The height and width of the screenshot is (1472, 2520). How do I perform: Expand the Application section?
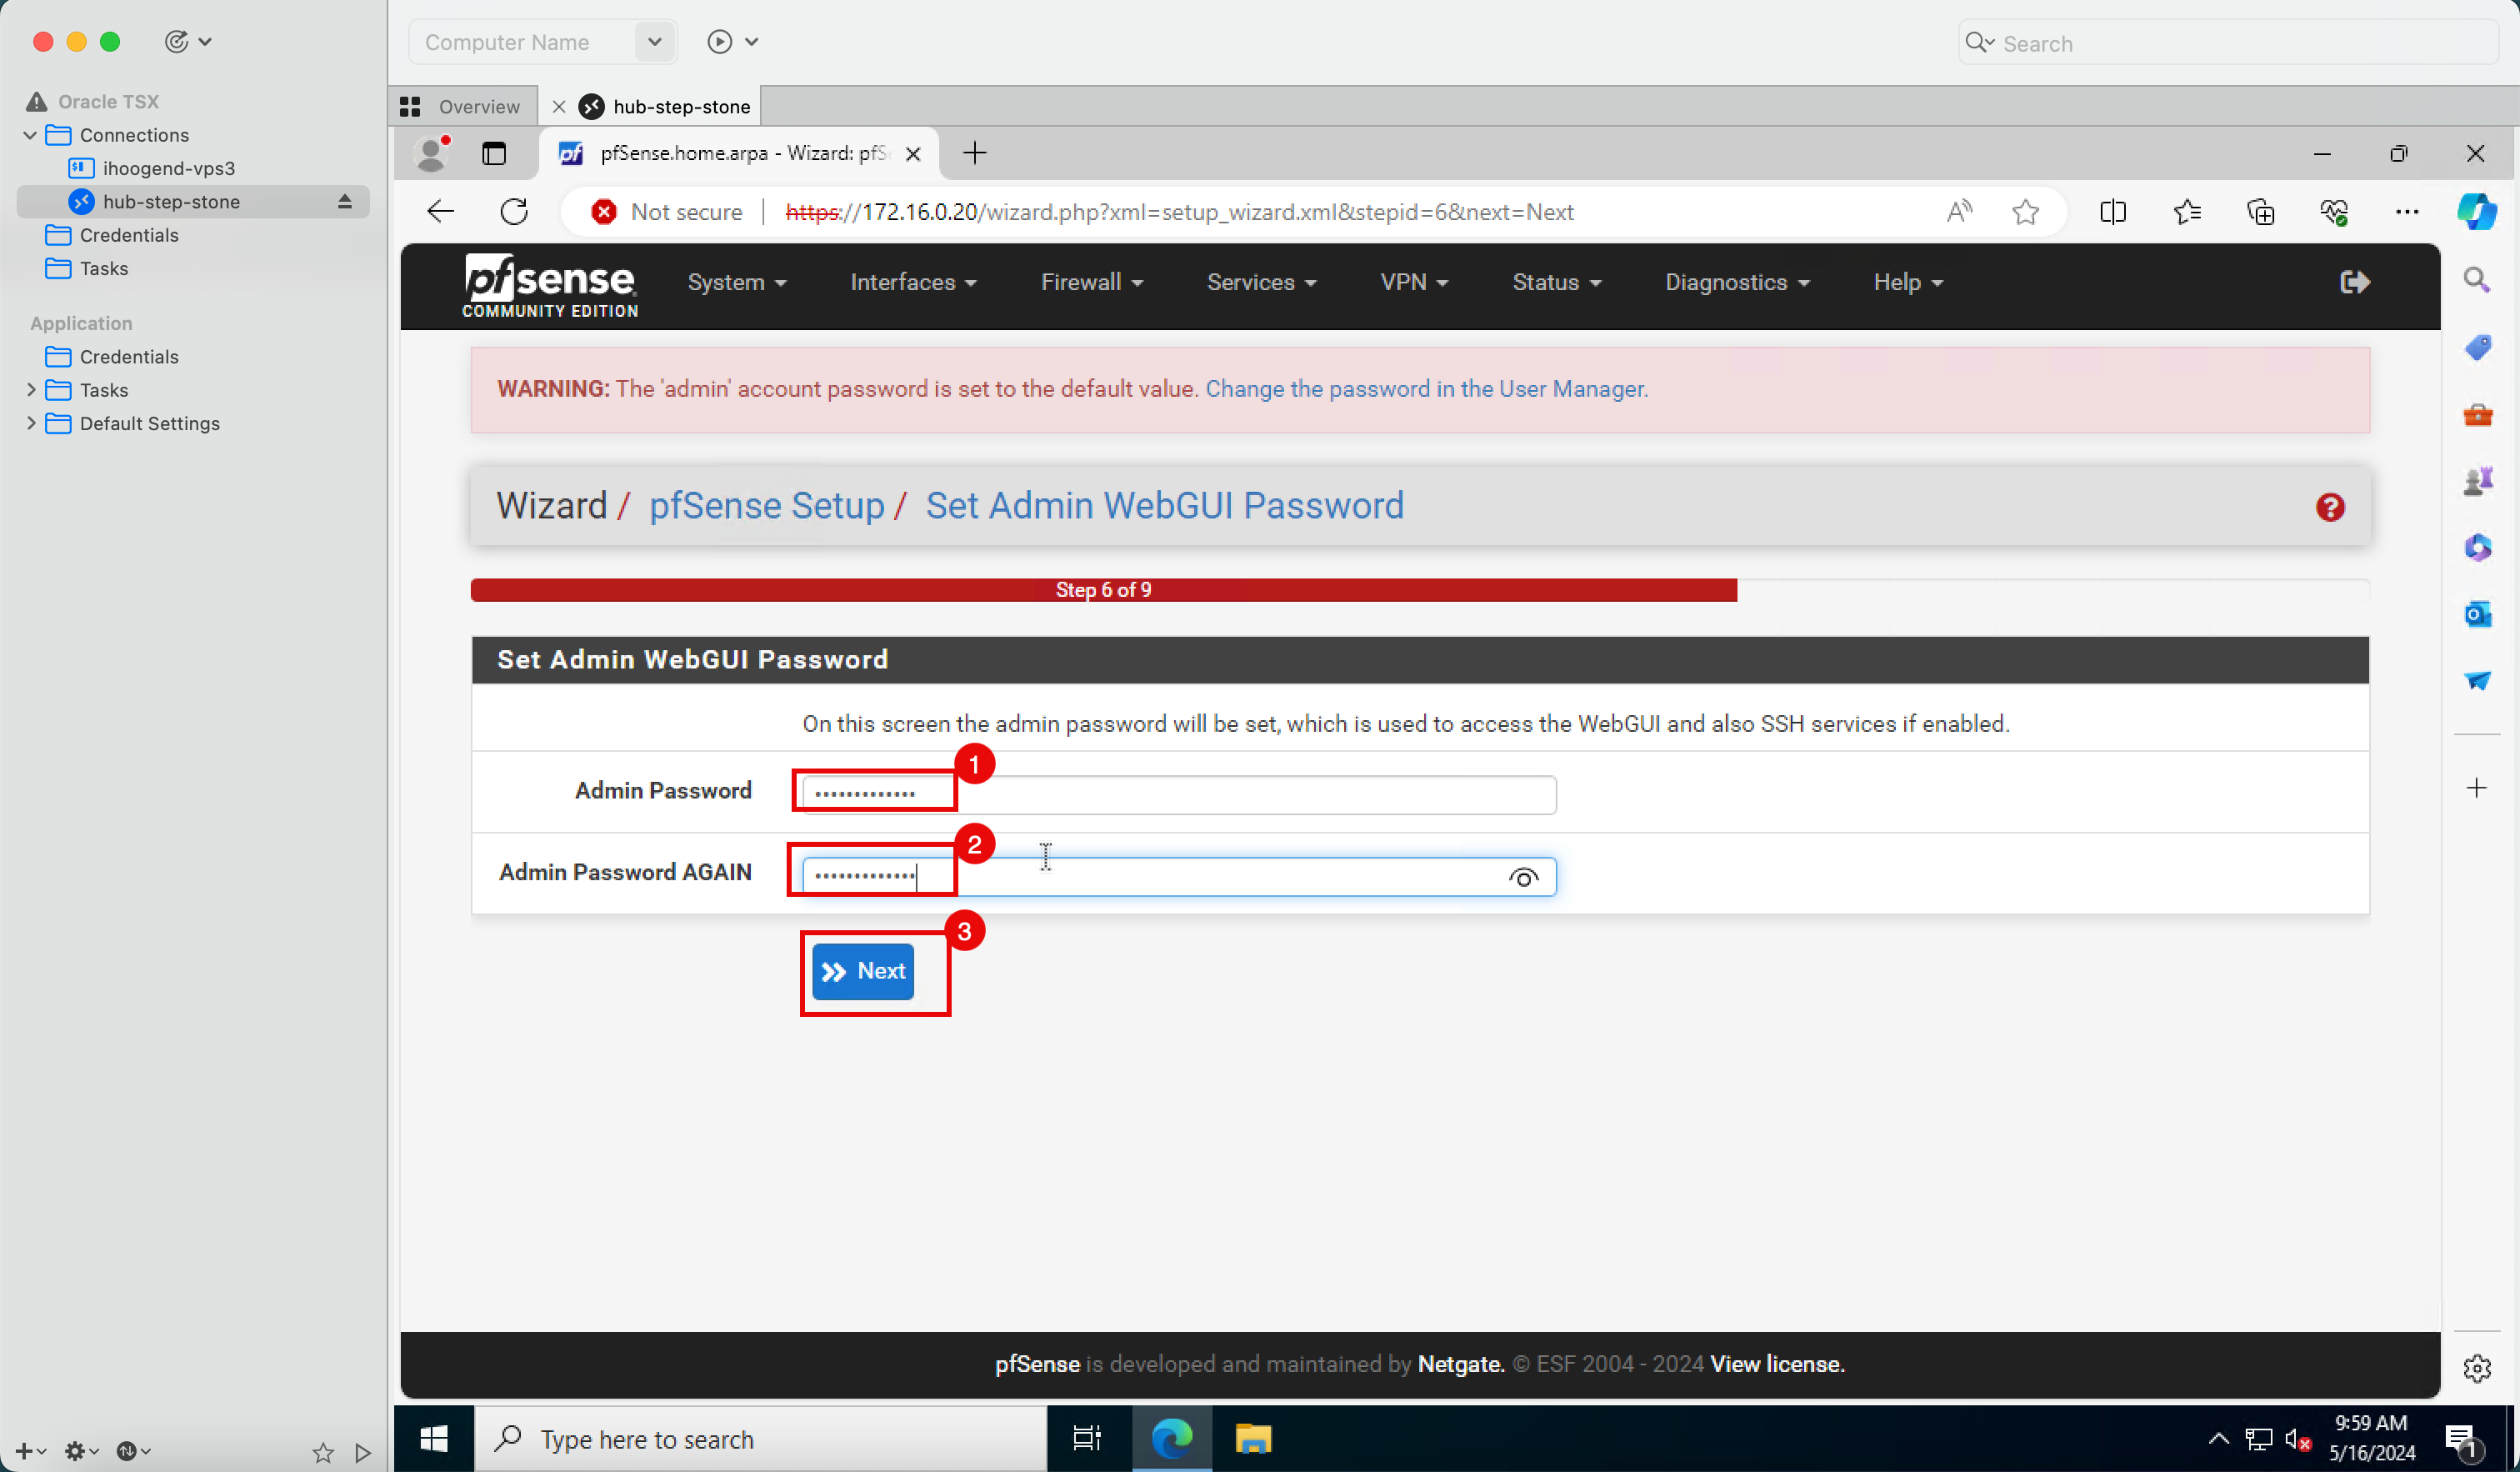click(x=79, y=323)
